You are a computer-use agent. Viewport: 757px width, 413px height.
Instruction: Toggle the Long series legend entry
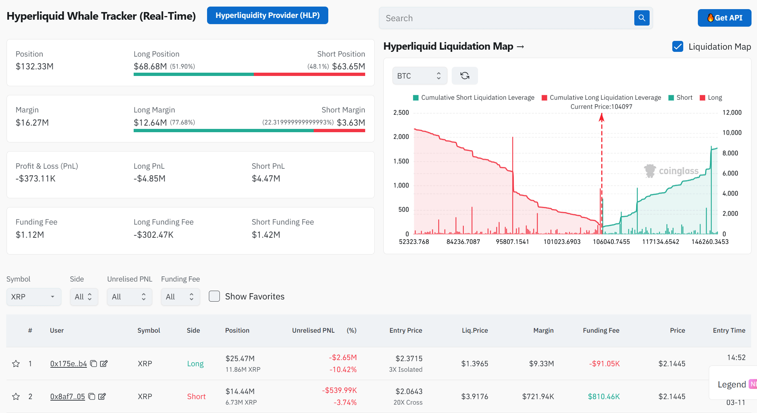(x=711, y=97)
